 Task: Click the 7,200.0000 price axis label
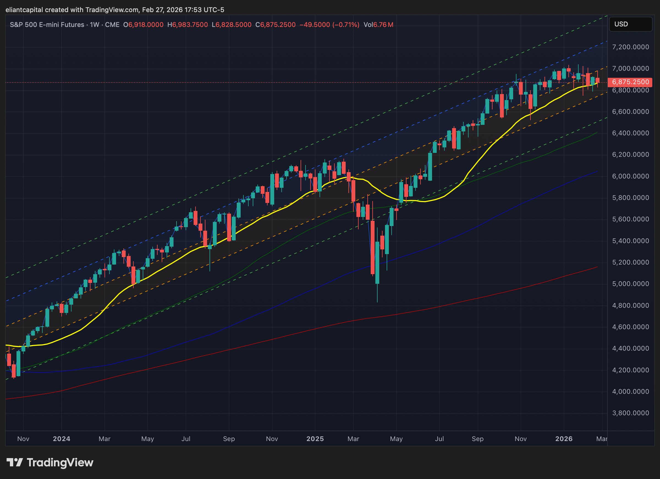click(630, 47)
